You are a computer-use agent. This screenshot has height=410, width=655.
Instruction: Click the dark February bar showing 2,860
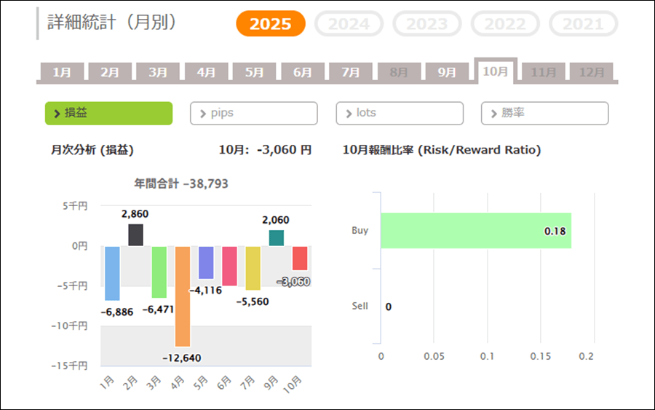click(135, 234)
